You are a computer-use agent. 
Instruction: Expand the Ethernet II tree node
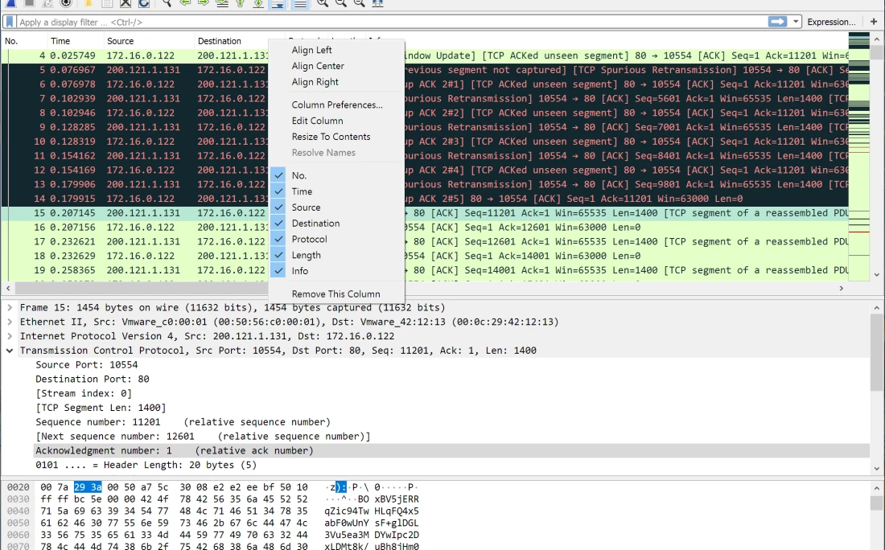pyautogui.click(x=10, y=322)
